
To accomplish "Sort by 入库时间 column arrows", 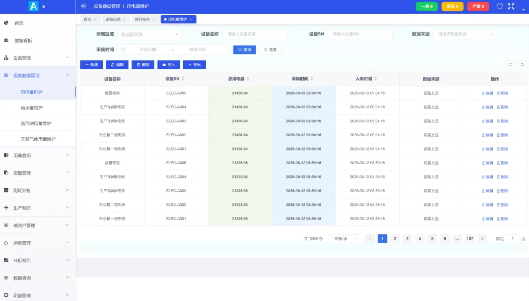I will (x=375, y=79).
